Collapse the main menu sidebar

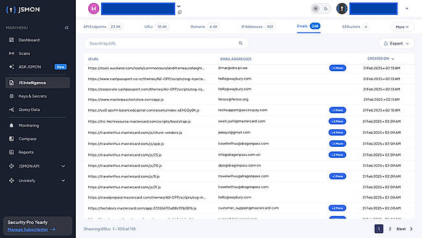67,27
